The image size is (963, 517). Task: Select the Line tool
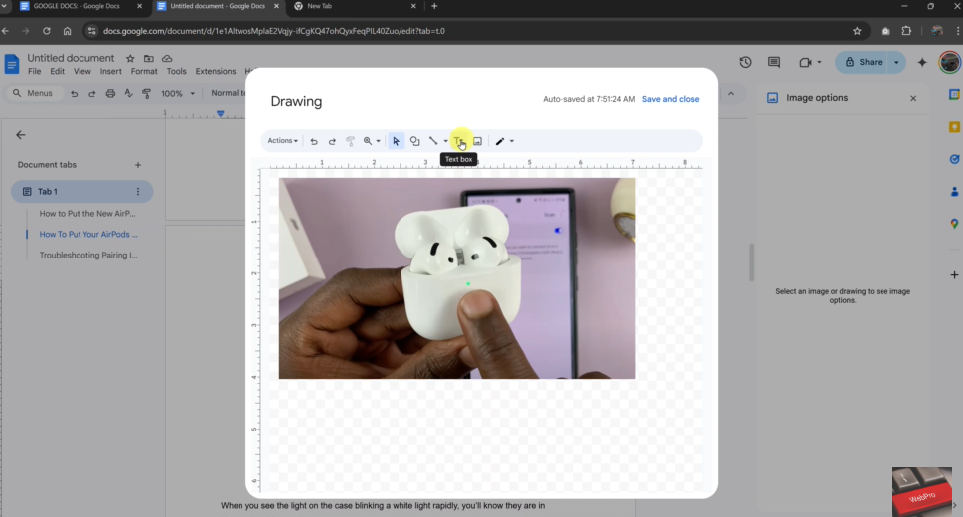tap(433, 141)
